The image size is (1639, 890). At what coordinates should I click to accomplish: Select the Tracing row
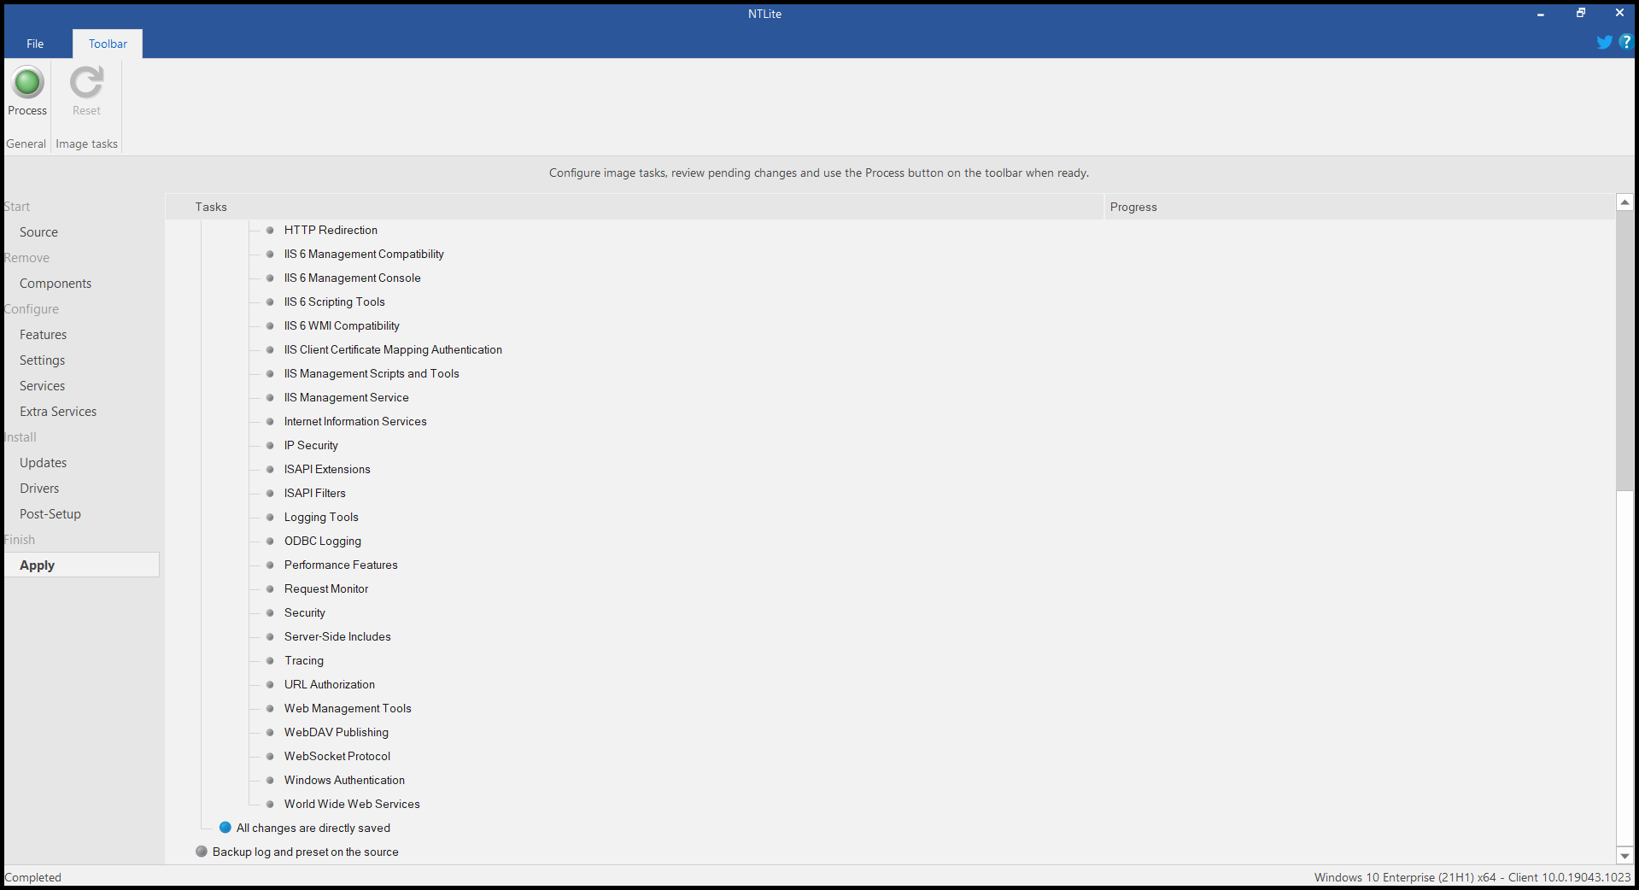pos(304,660)
